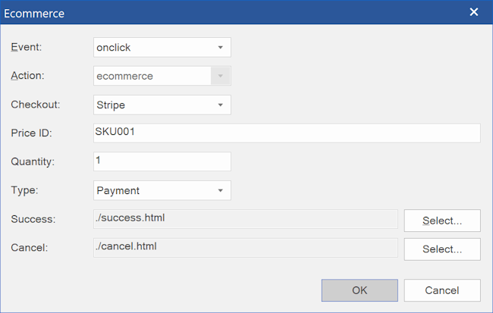Click the Price ID field containing SKU001
Image resolution: width=493 pixels, height=313 pixels.
pos(286,133)
